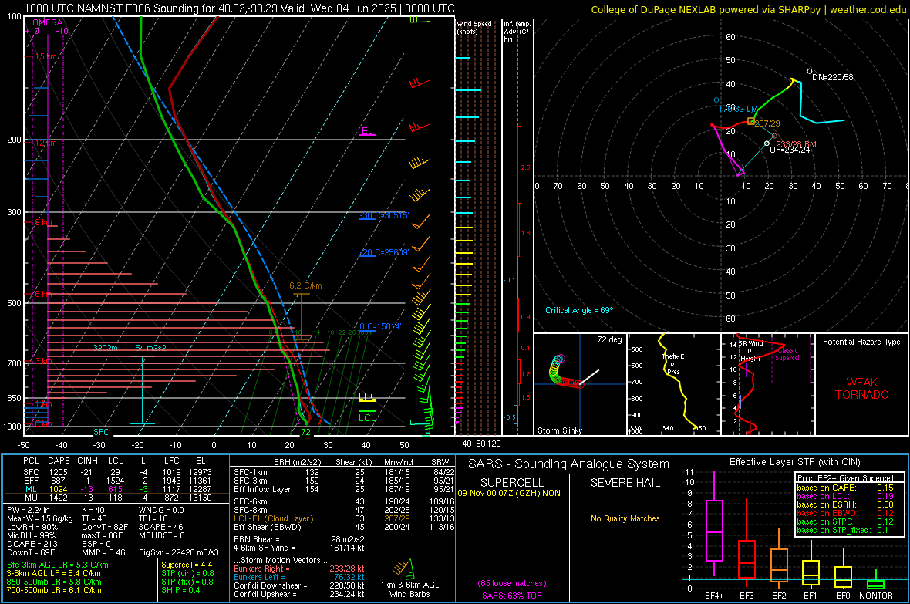
Task: Select the 'MU' parcel row in the table
Action: (116, 497)
